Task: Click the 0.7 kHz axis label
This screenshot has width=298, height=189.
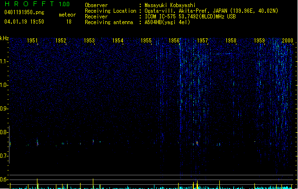Action: pos(4,156)
